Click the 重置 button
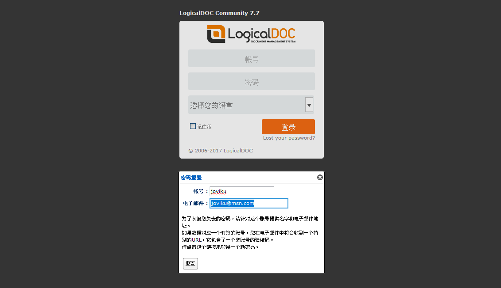 [x=190, y=263]
